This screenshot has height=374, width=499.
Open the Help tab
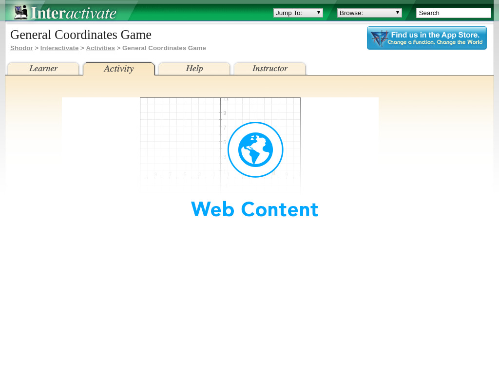coord(194,69)
